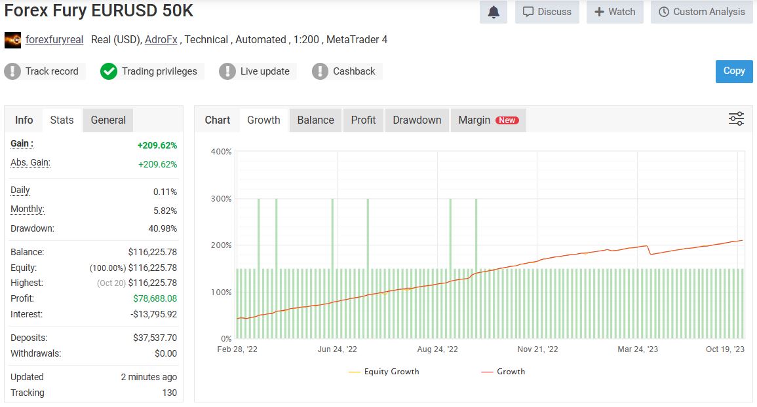Select the Balance chart tab
Image resolution: width=757 pixels, height=407 pixels.
[315, 120]
